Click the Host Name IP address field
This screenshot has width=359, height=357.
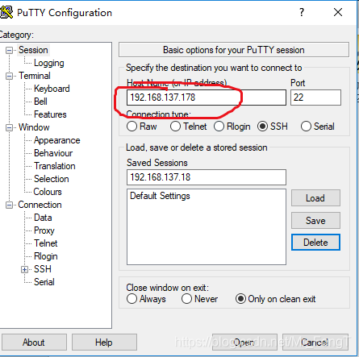tap(207, 98)
